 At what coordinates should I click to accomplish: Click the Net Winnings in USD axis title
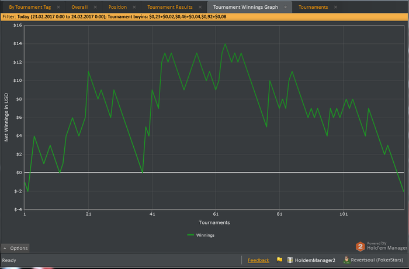6,118
